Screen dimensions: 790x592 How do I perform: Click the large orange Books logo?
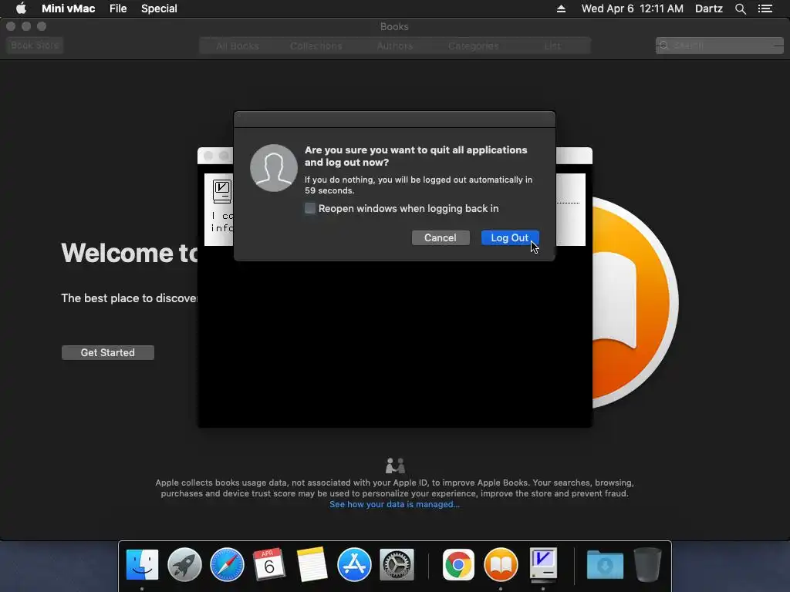click(x=635, y=302)
